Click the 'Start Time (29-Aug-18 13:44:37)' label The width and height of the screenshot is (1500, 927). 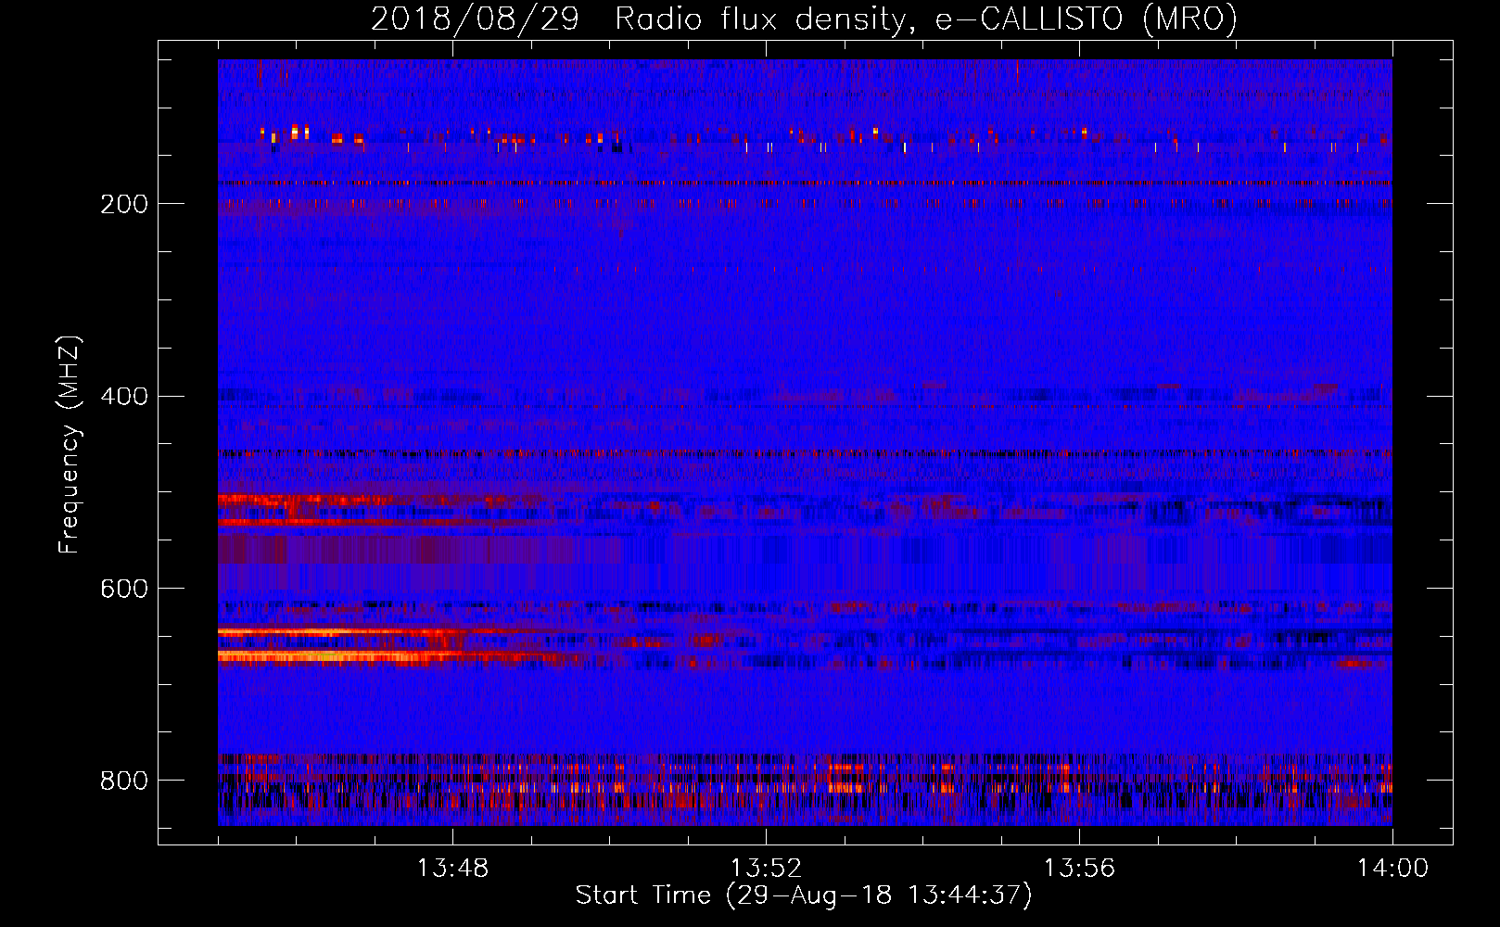(804, 895)
